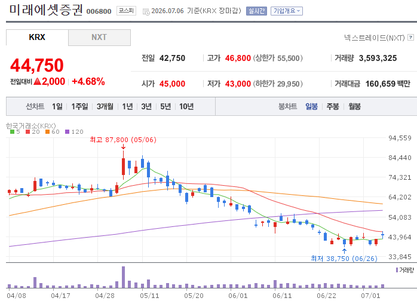Click the 고가 value 46,800
Screen dimensions: 417x301
tap(238, 58)
